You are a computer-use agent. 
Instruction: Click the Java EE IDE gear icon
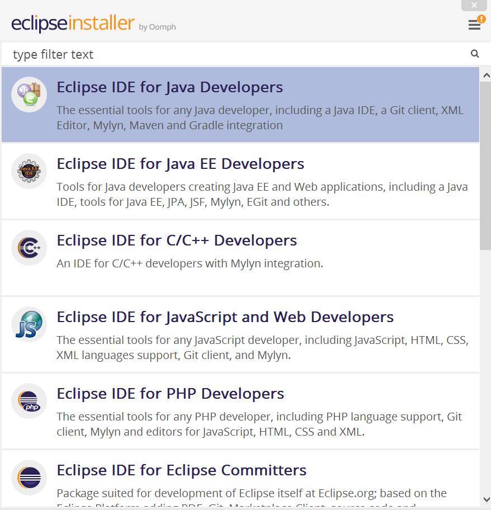point(29,171)
